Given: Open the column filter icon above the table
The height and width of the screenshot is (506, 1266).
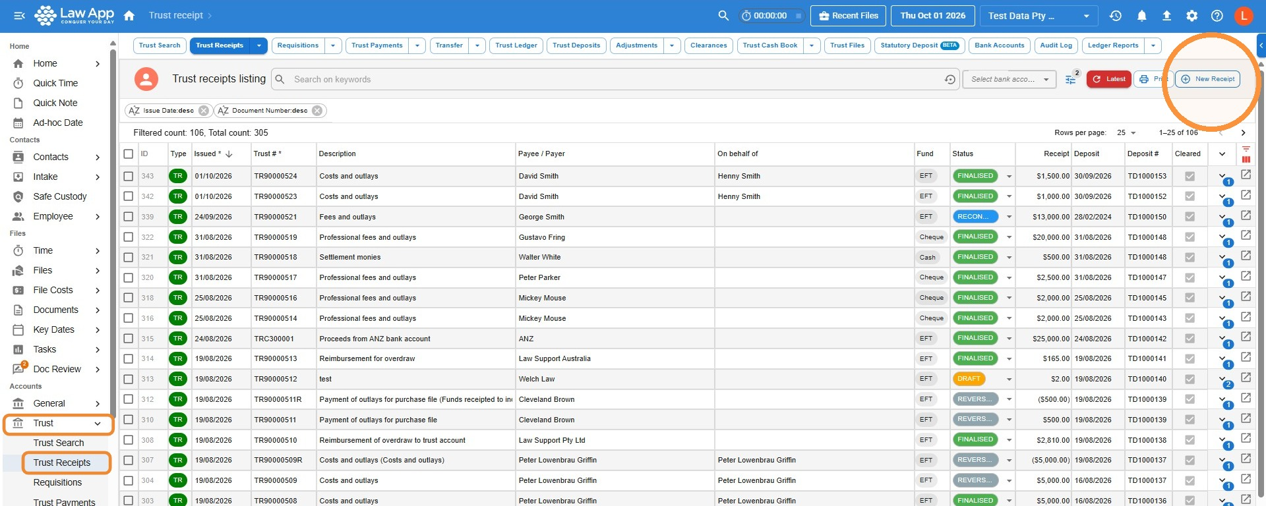Looking at the screenshot, I should pos(1246,149).
